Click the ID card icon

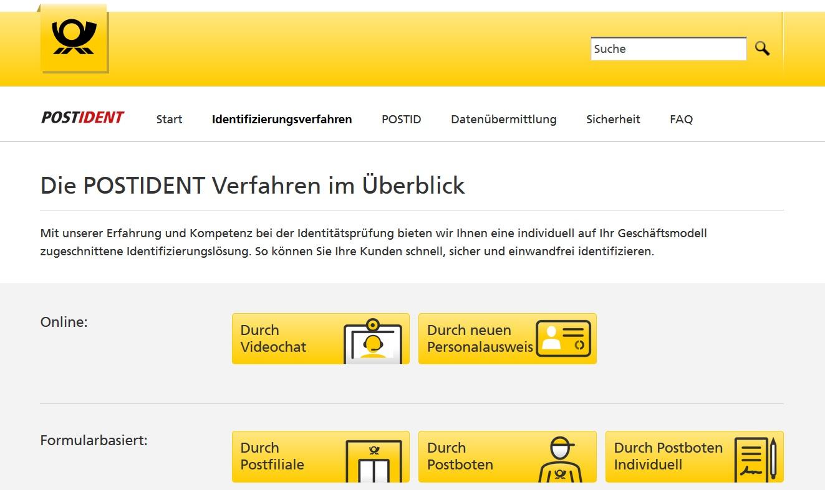(564, 339)
